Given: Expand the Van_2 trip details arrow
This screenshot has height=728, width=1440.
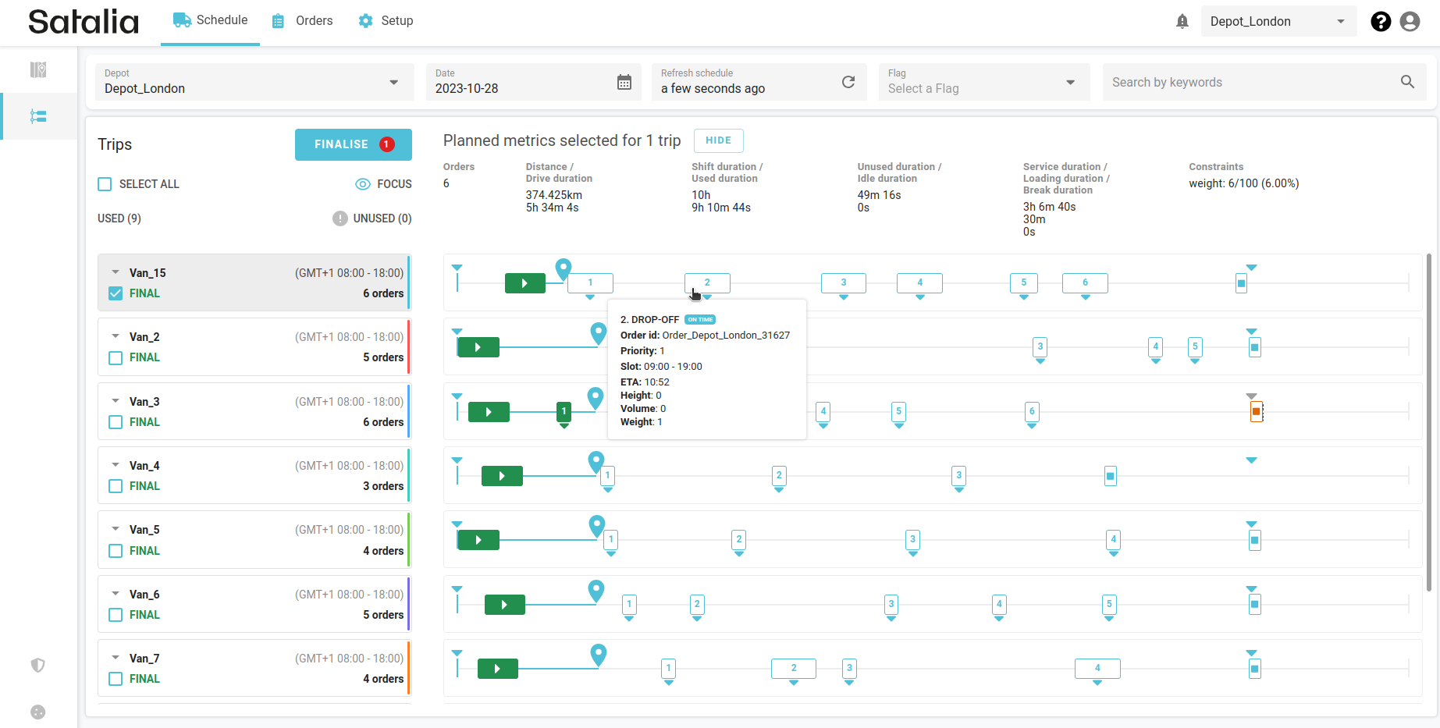Looking at the screenshot, I should point(116,336).
